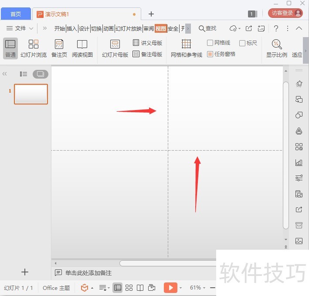The image size is (309, 296).
Task: Open the help question mark icon
Action: tap(276, 28)
